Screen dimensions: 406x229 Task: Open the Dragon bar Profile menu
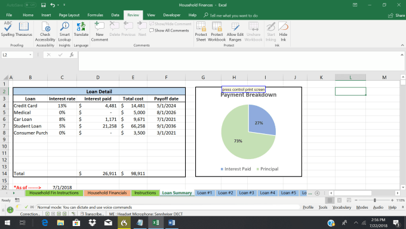308,207
